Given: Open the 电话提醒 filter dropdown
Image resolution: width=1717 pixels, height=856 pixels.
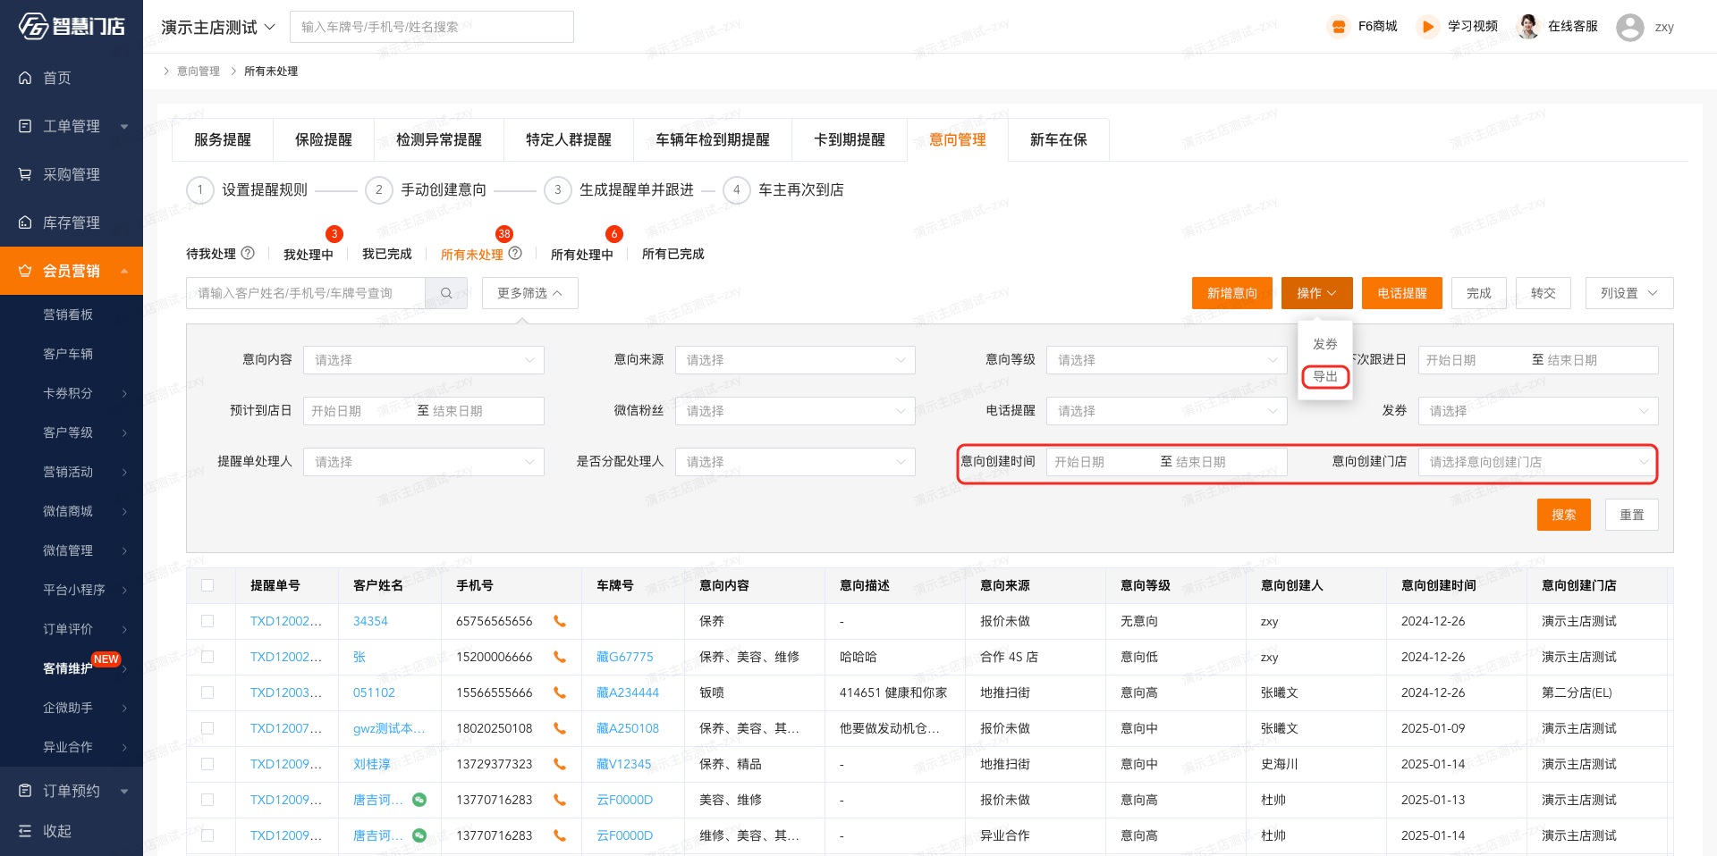Looking at the screenshot, I should (1166, 411).
